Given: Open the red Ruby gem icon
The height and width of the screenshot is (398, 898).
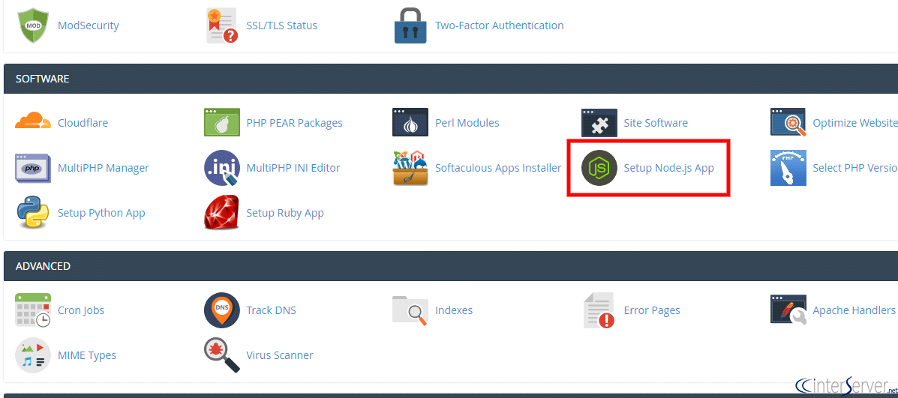Looking at the screenshot, I should pyautogui.click(x=221, y=213).
